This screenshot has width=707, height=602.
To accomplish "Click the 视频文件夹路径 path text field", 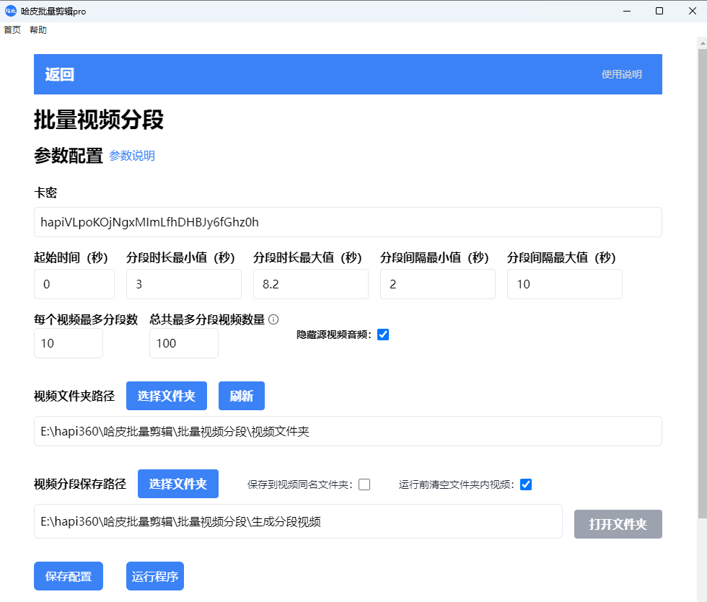I will (x=348, y=431).
